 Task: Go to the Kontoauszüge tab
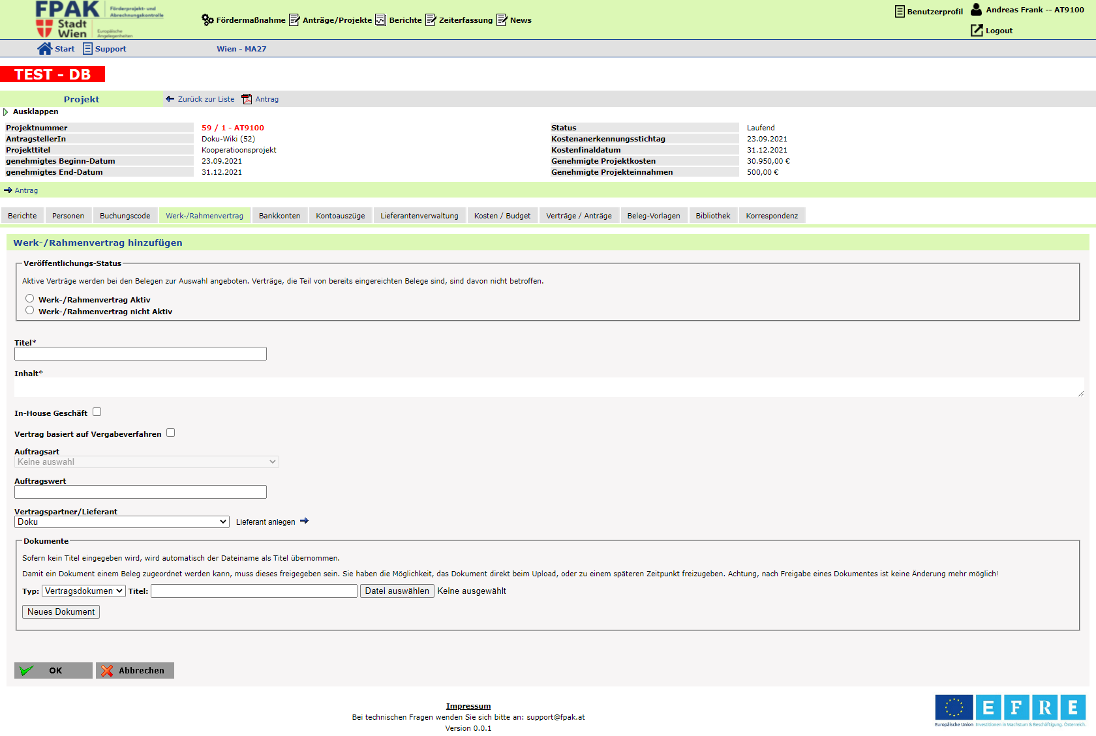[341, 216]
